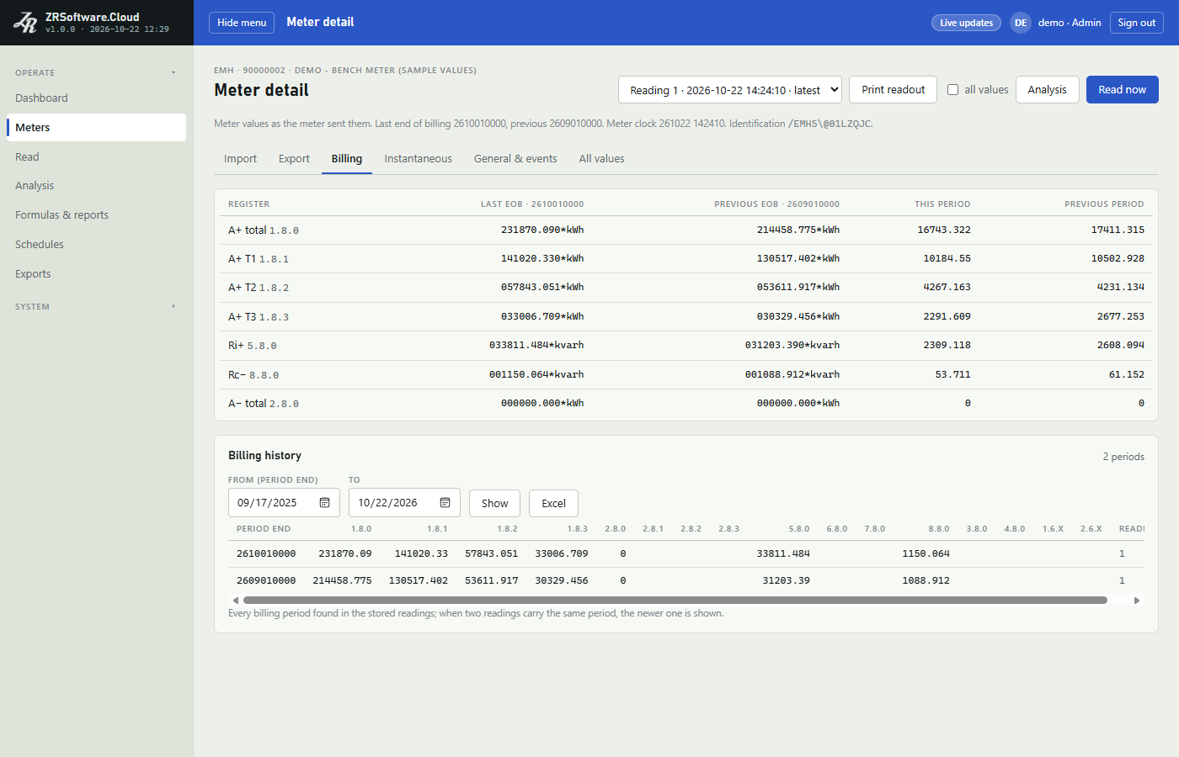
Task: Click the demo · Admin user label
Action: 1070,23
